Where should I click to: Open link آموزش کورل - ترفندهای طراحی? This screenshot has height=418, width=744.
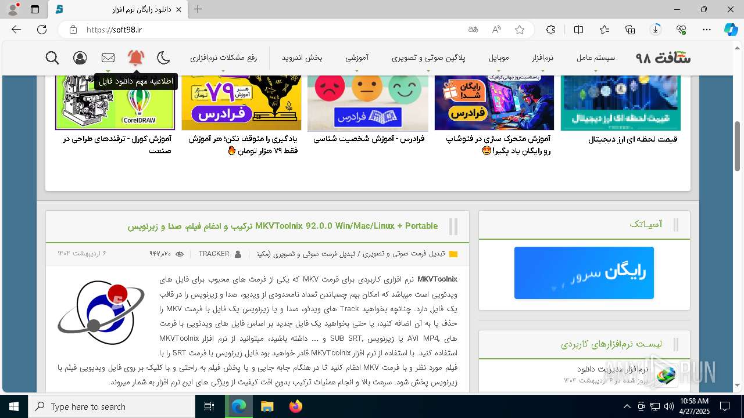[x=117, y=145]
